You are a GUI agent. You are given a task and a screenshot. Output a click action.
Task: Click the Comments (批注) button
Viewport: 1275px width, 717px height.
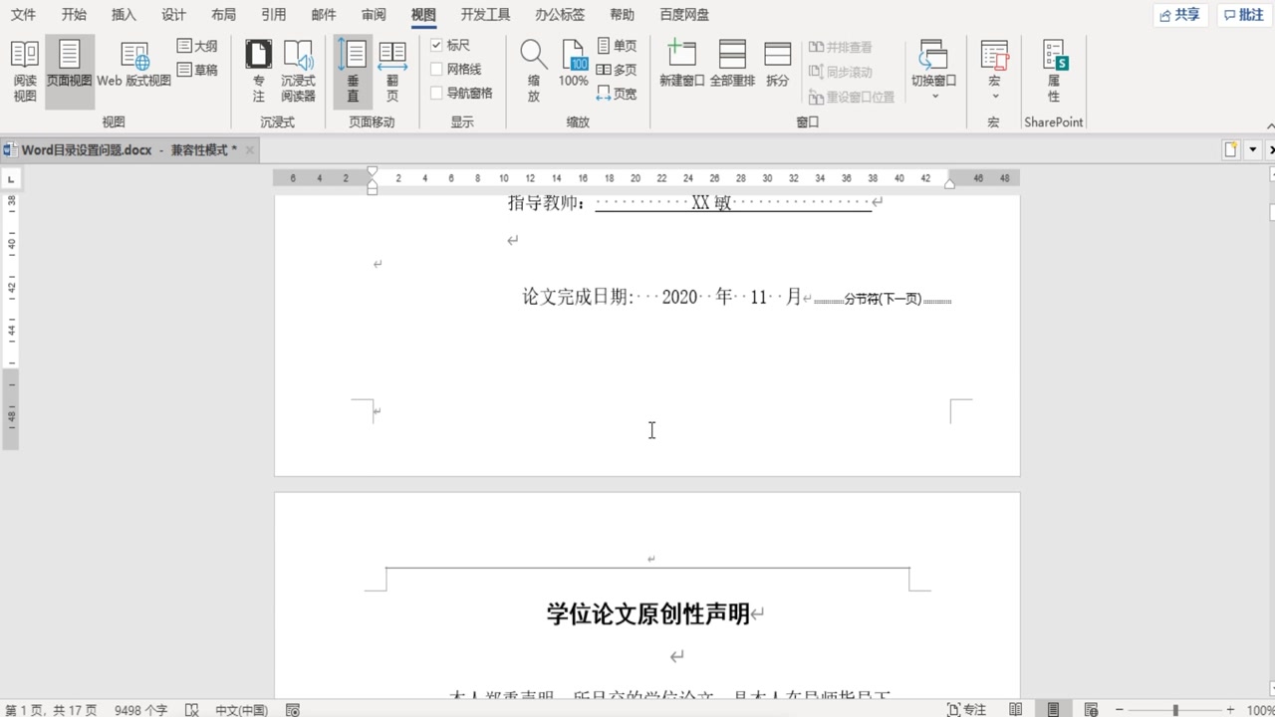point(1244,15)
